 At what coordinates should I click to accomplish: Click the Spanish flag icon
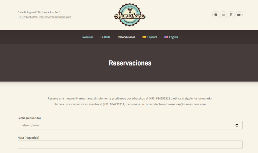[x=144, y=37]
